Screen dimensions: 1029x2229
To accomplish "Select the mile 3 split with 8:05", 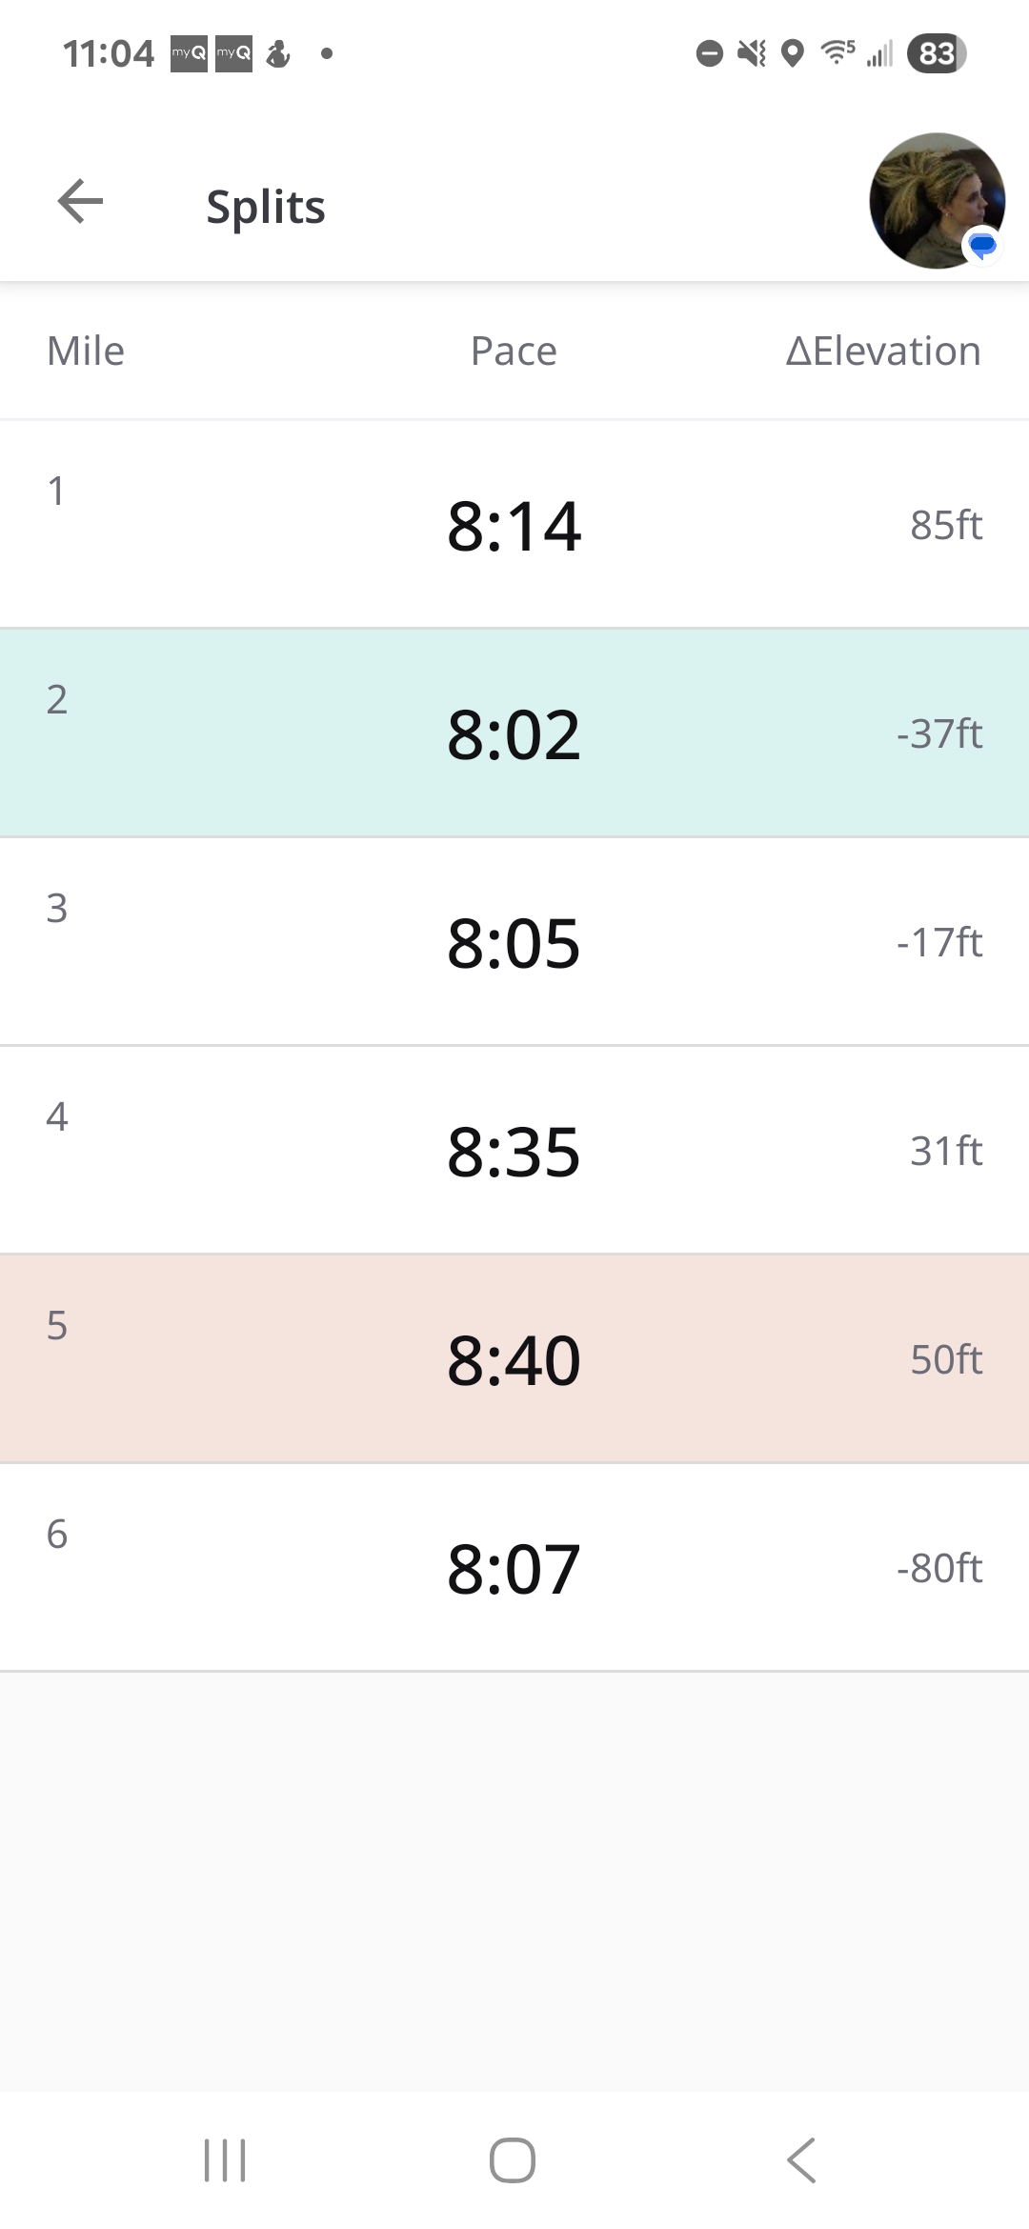I will click(514, 941).
